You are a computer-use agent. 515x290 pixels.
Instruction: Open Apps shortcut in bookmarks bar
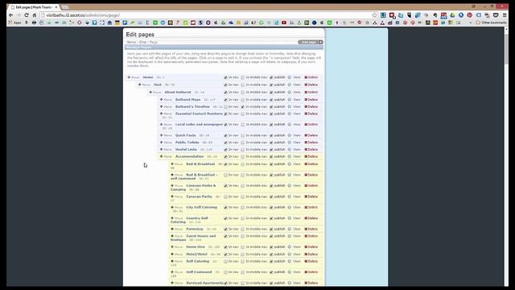[x=14, y=23]
